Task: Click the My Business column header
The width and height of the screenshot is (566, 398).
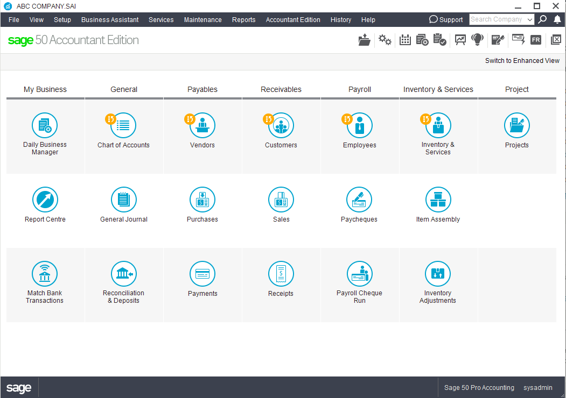Action: 45,89
